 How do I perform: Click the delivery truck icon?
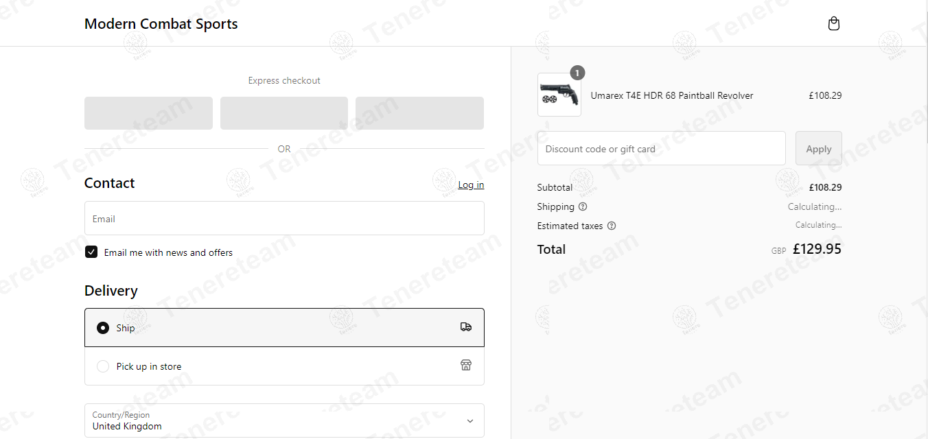click(466, 327)
